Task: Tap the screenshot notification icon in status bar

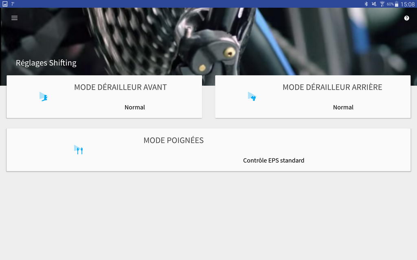Action: tap(5, 4)
